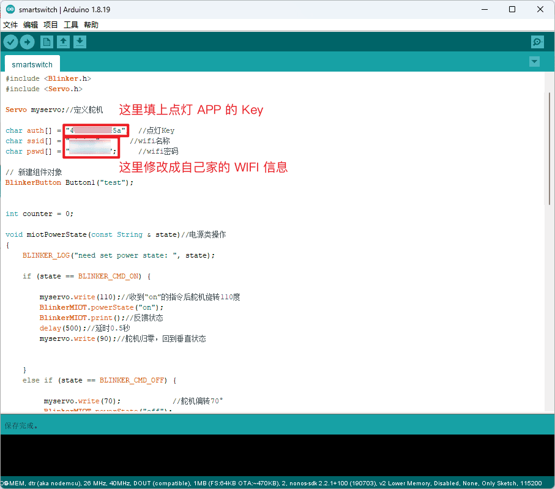
Task: Open a sketch with the Open icon
Action: [64, 42]
